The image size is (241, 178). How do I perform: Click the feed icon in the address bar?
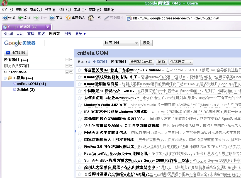(129, 18)
